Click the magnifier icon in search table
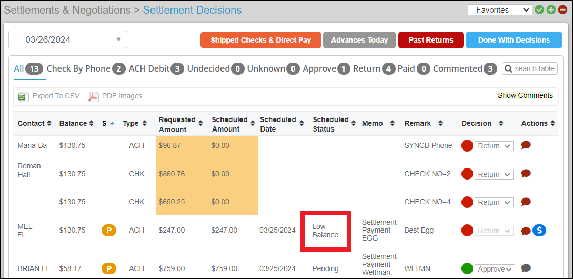 pyautogui.click(x=508, y=69)
